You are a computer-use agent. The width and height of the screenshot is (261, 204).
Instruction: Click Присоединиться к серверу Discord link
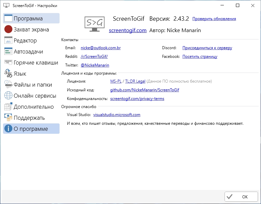click(x=207, y=48)
